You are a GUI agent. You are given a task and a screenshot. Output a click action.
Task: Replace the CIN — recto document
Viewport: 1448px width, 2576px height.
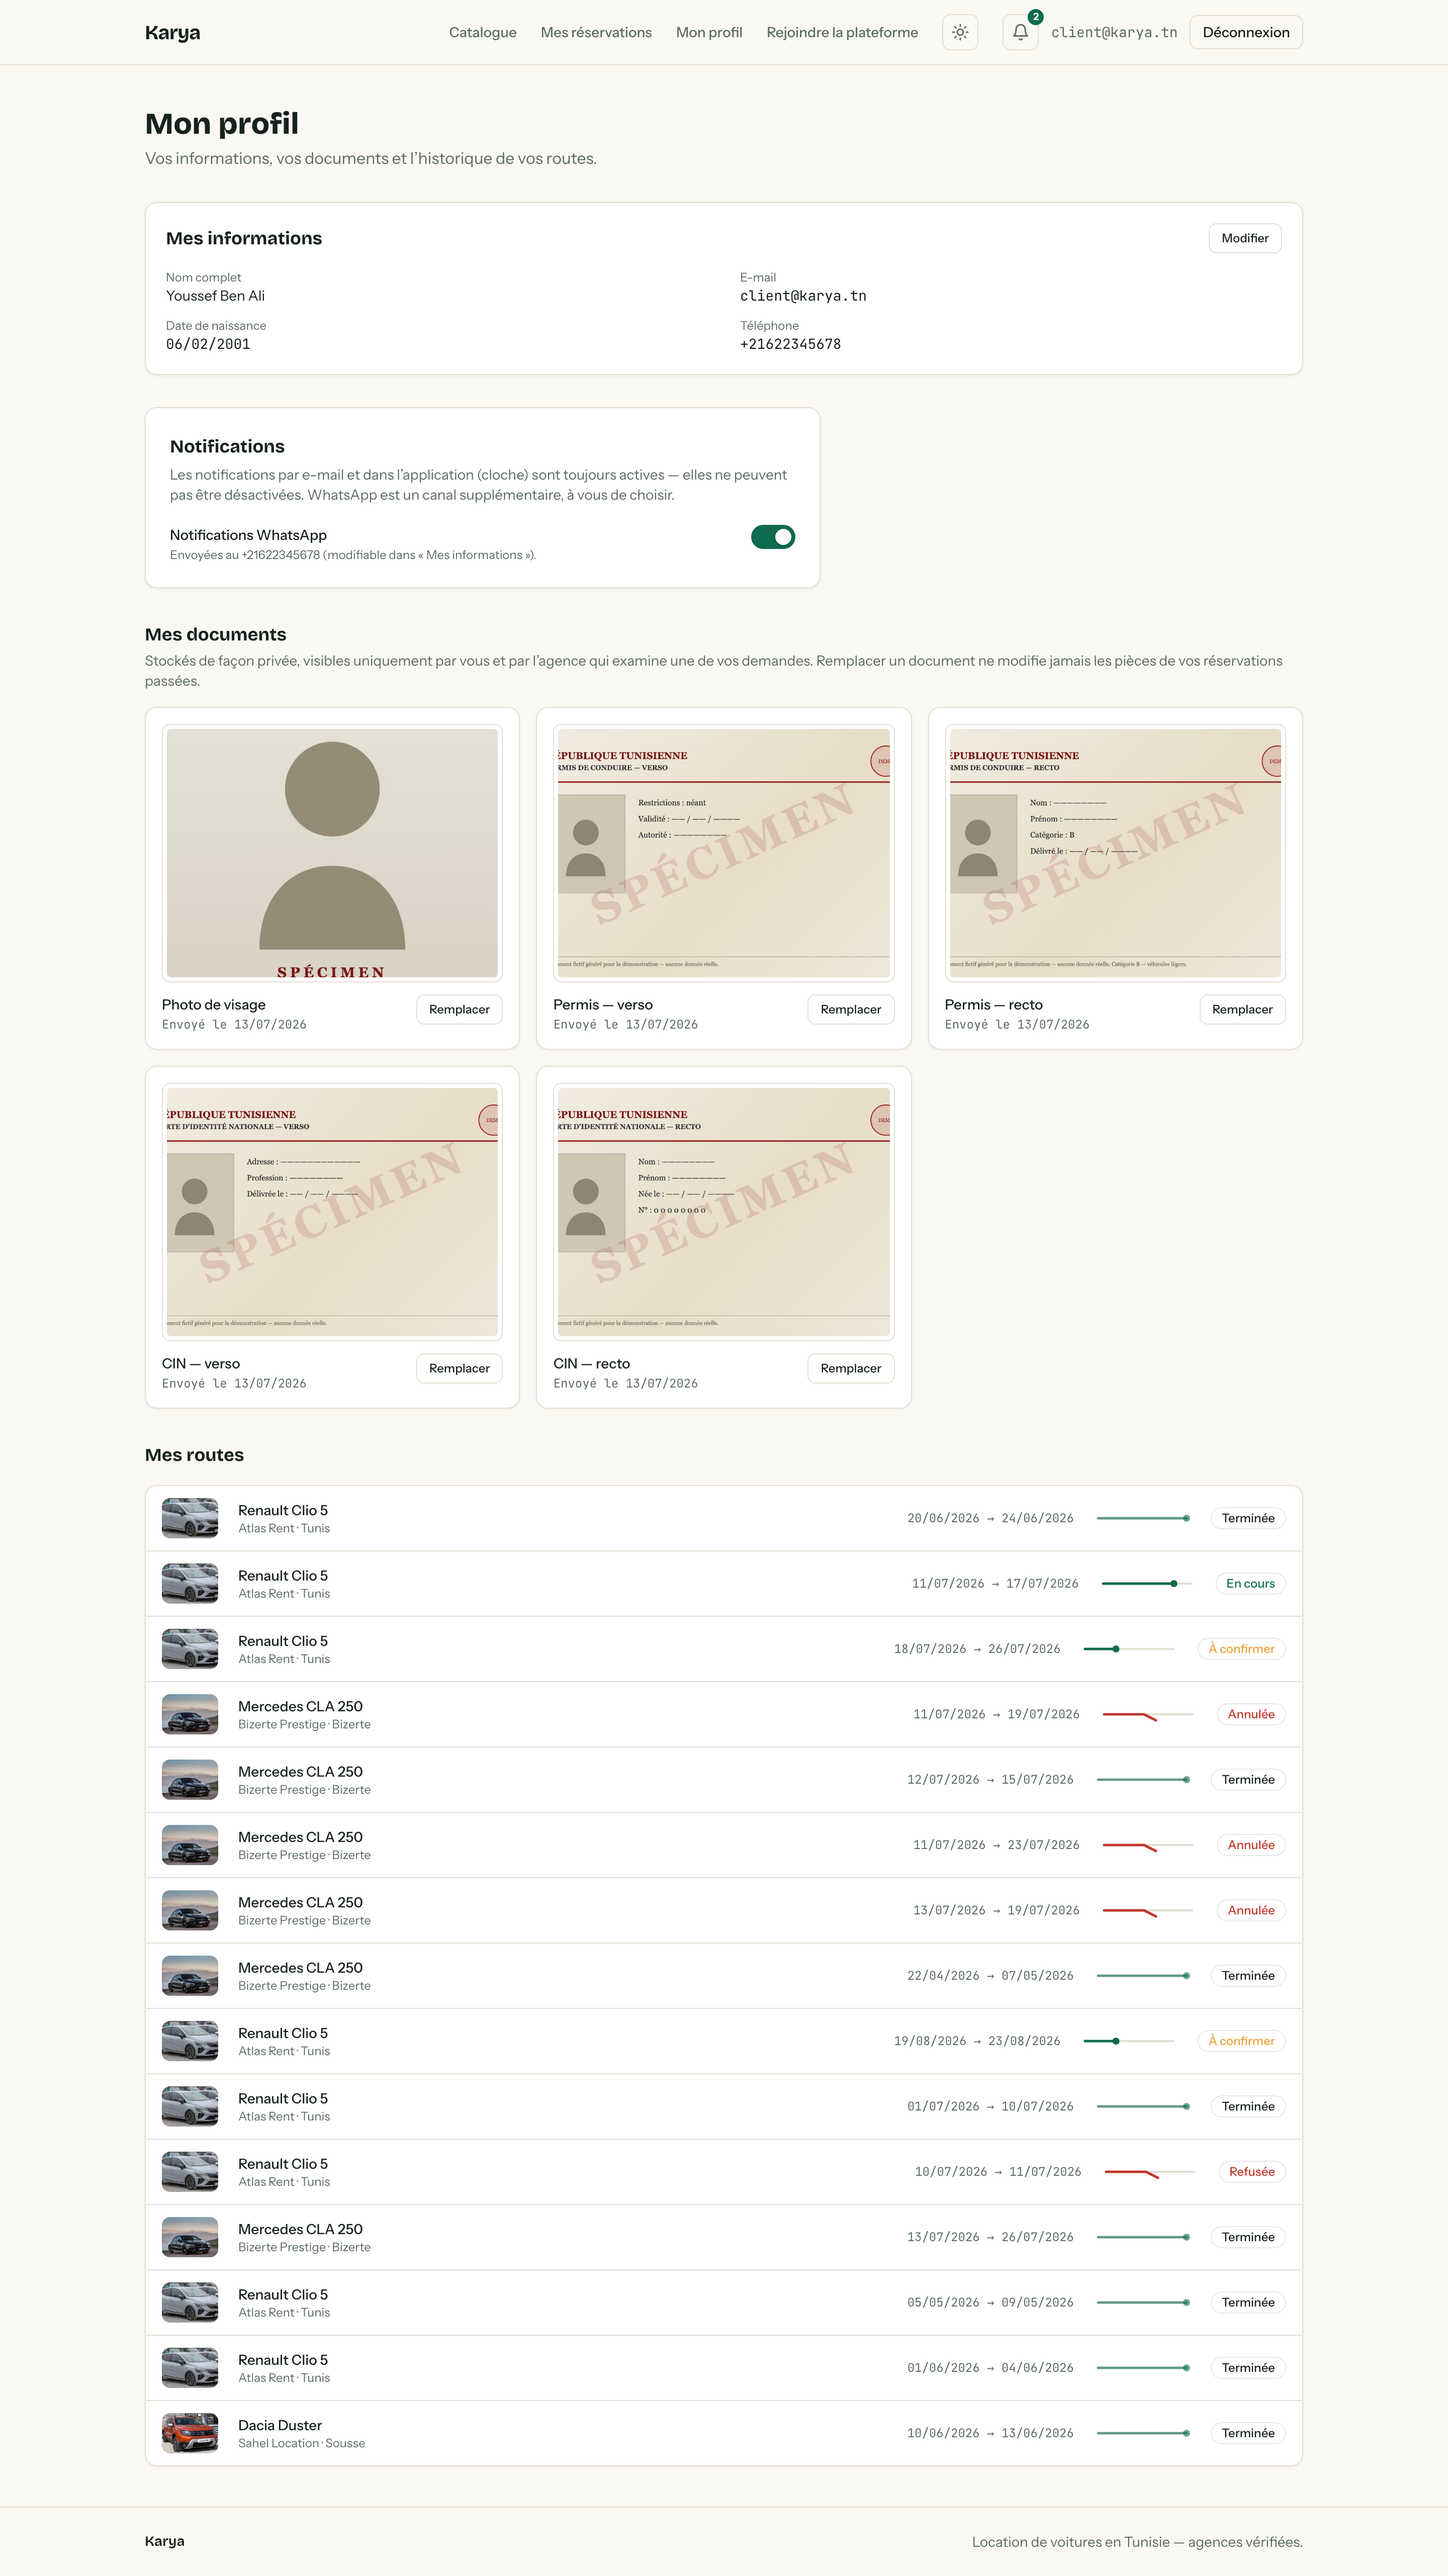(x=850, y=1368)
